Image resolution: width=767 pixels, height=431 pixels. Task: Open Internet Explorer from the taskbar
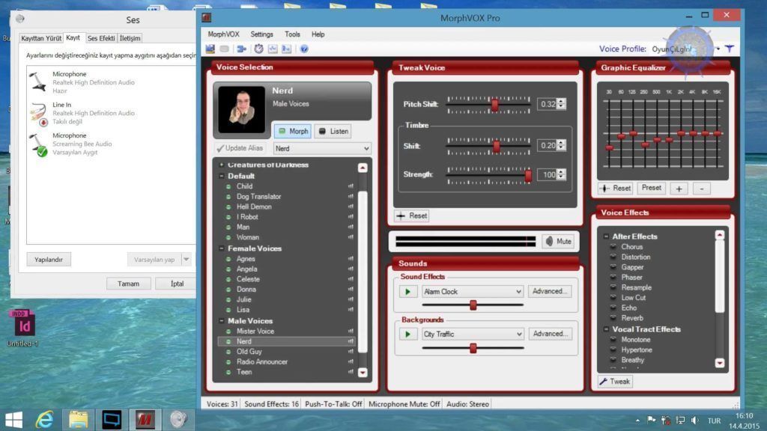pos(45,419)
